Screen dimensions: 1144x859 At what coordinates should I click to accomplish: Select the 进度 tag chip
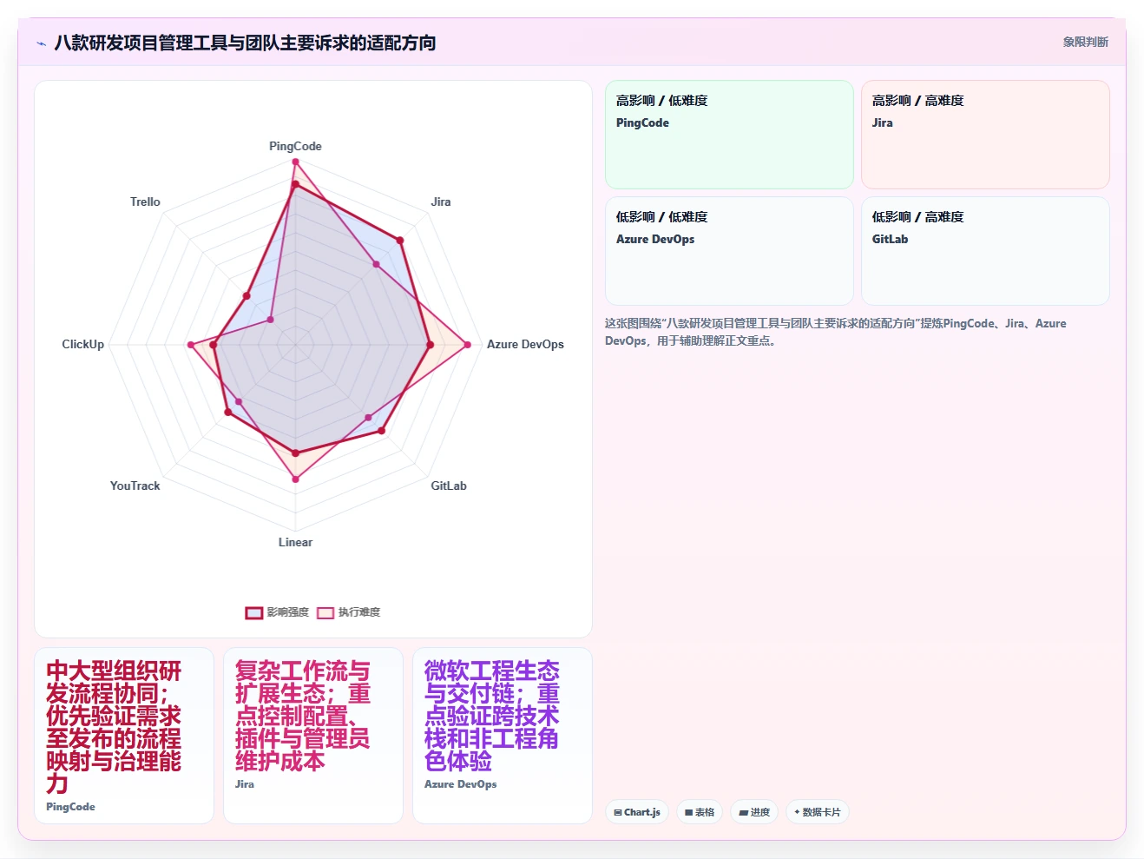point(754,812)
